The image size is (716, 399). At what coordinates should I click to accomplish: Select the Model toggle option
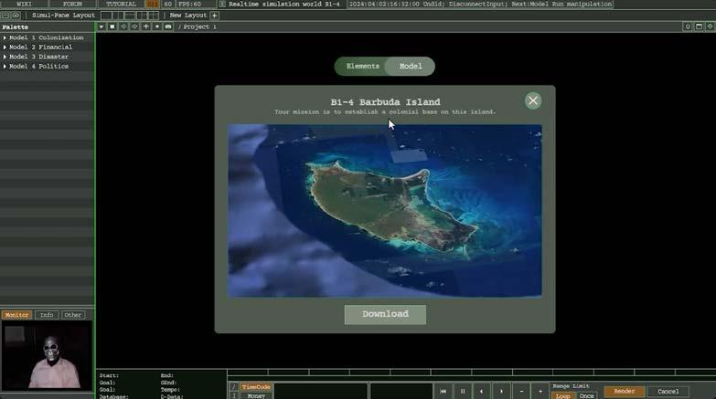point(411,67)
